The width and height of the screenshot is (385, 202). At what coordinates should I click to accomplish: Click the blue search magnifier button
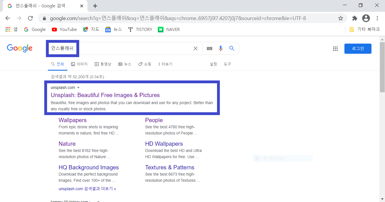[x=232, y=48]
